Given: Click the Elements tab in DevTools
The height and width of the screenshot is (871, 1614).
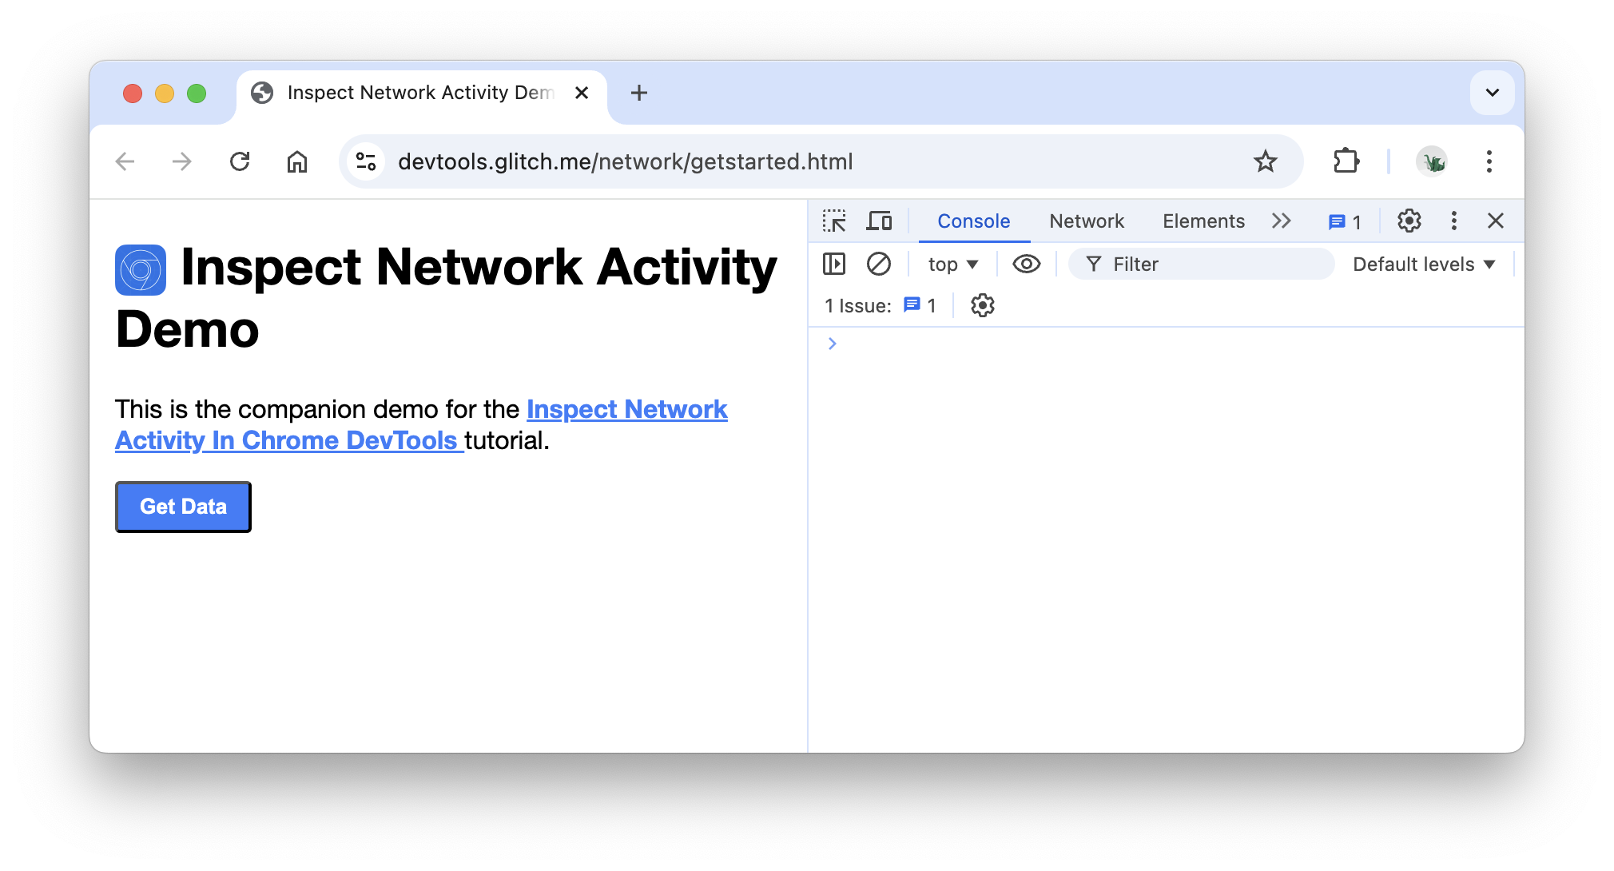Looking at the screenshot, I should click(x=1203, y=221).
